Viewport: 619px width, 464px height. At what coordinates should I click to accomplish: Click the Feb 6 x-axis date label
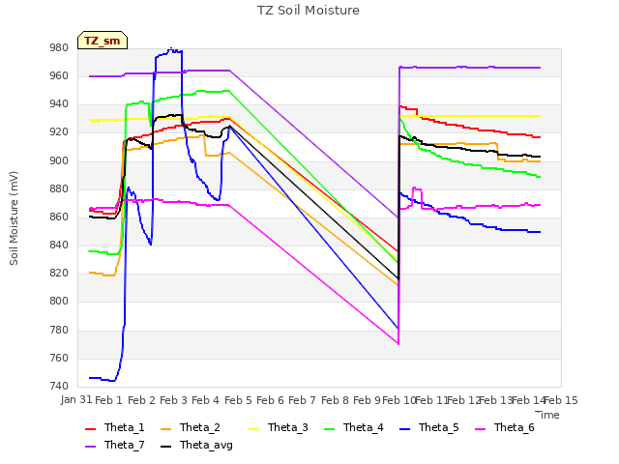(x=271, y=400)
